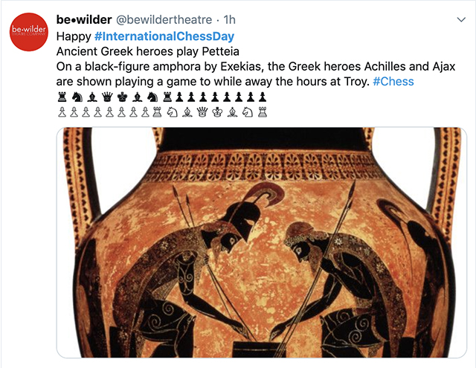Click the first black rook symbol starting the row
The image size is (476, 368).
[62, 97]
